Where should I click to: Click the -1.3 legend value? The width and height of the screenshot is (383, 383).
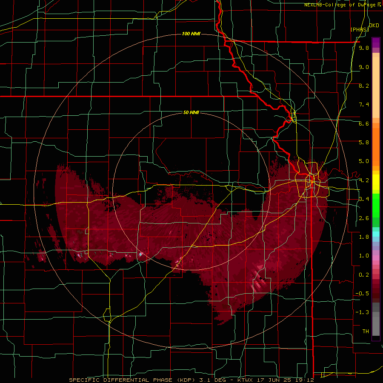coord(362,313)
